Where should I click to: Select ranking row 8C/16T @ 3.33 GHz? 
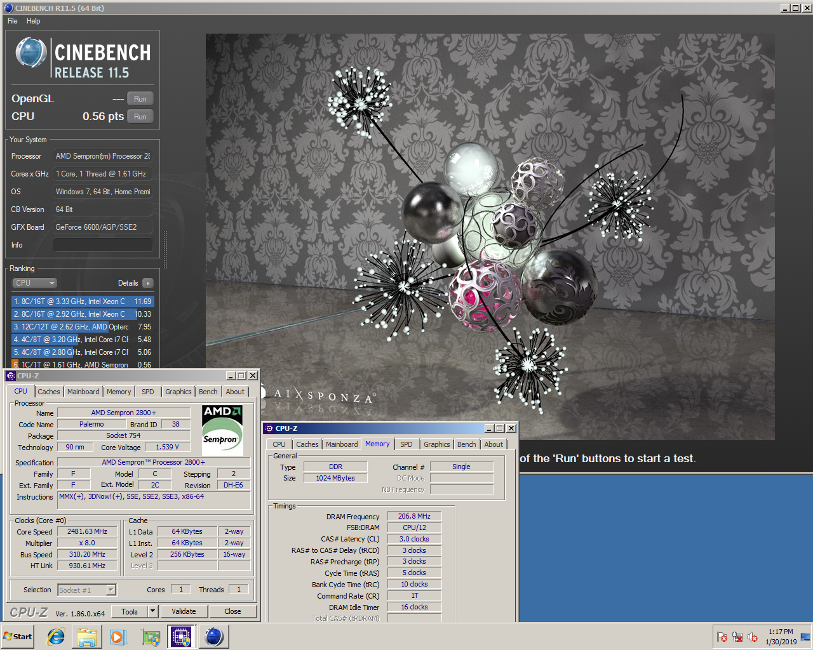[x=83, y=302]
